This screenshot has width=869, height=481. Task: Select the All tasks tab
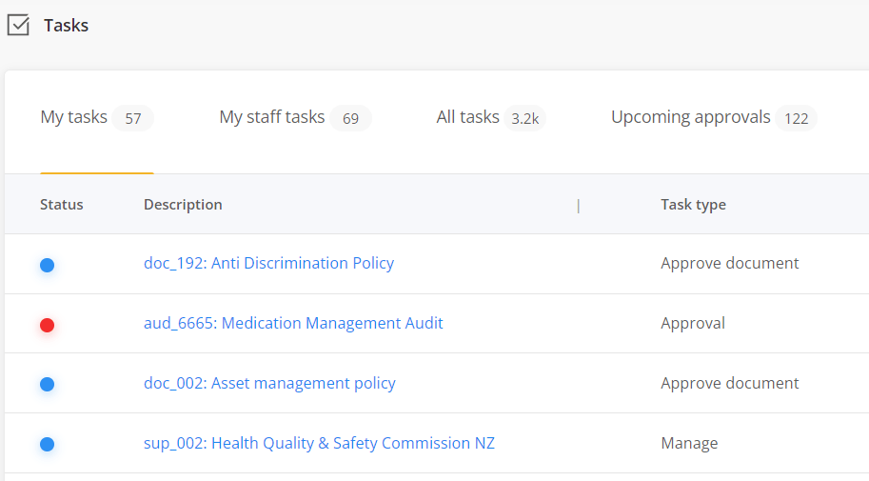[x=467, y=117]
